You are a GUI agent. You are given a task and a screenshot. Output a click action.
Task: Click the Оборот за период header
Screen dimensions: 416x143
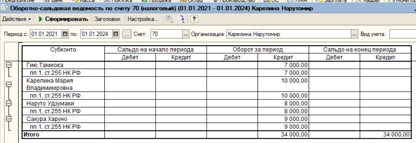[258, 49]
